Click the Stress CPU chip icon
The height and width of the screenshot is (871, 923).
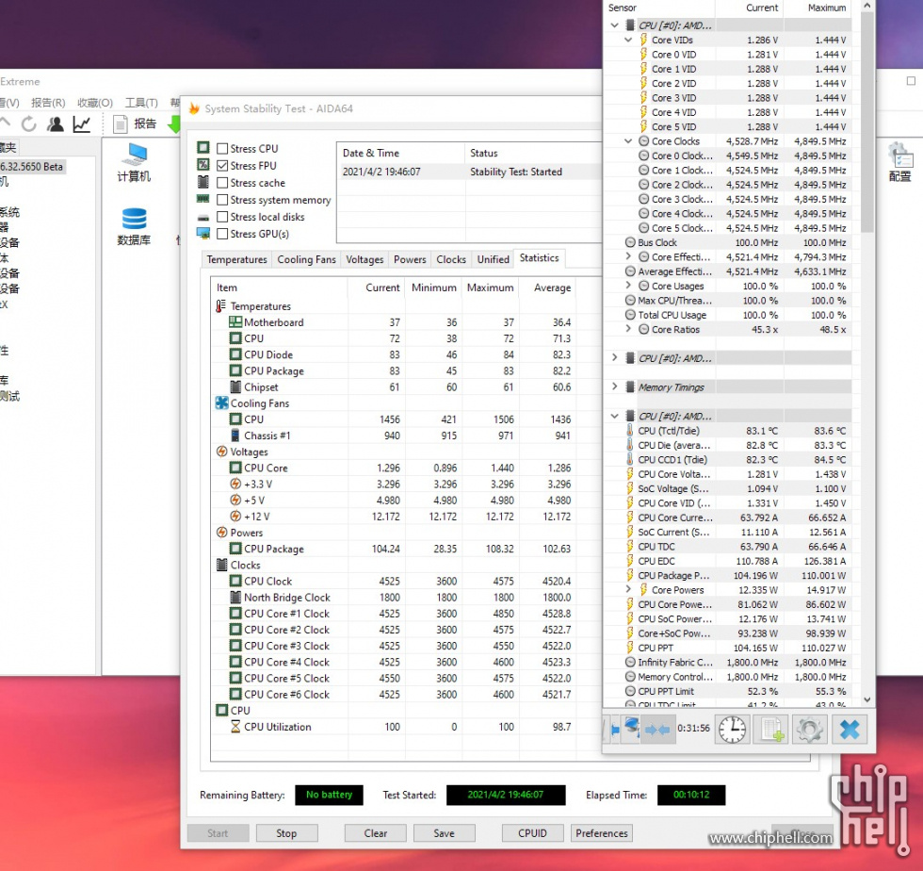click(203, 148)
